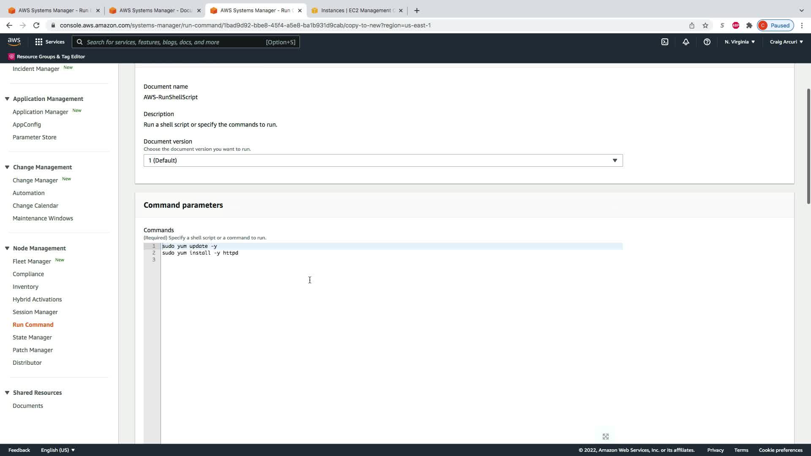Open the help question mark icon
The image size is (811, 456).
click(707, 42)
